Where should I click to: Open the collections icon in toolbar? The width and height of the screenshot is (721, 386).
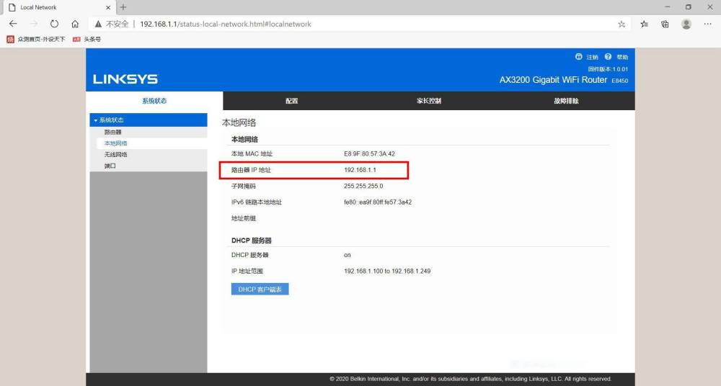click(665, 24)
